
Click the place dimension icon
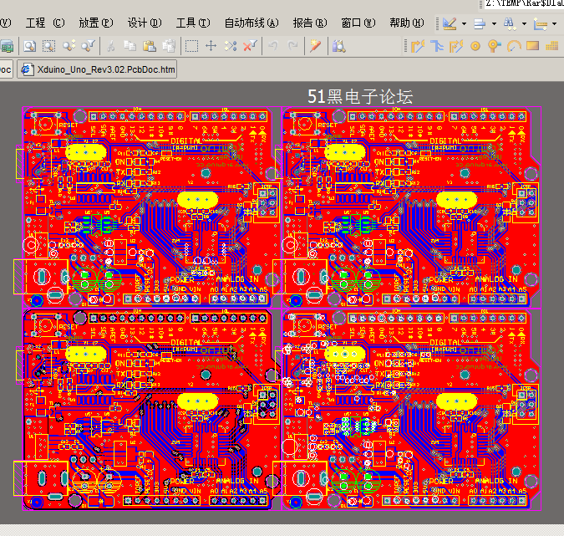click(x=541, y=23)
